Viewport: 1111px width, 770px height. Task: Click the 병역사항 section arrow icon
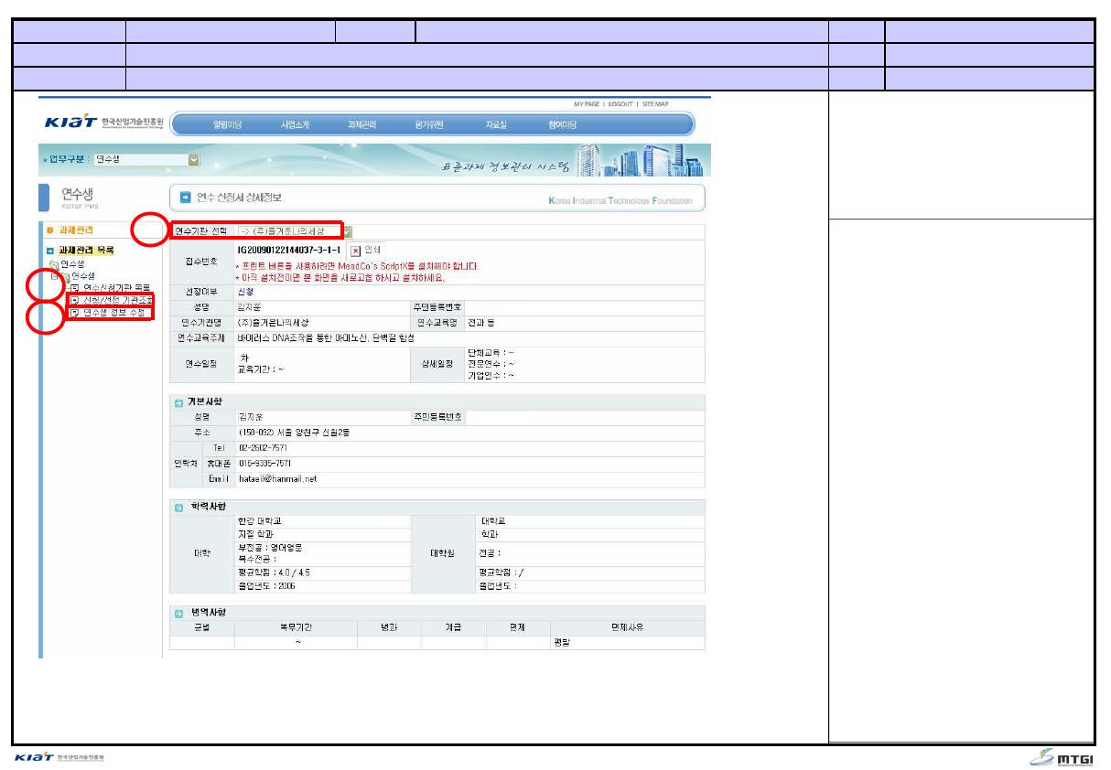[179, 613]
